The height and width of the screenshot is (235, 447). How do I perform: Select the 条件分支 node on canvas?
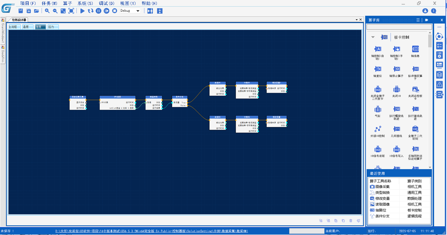pos(180,101)
